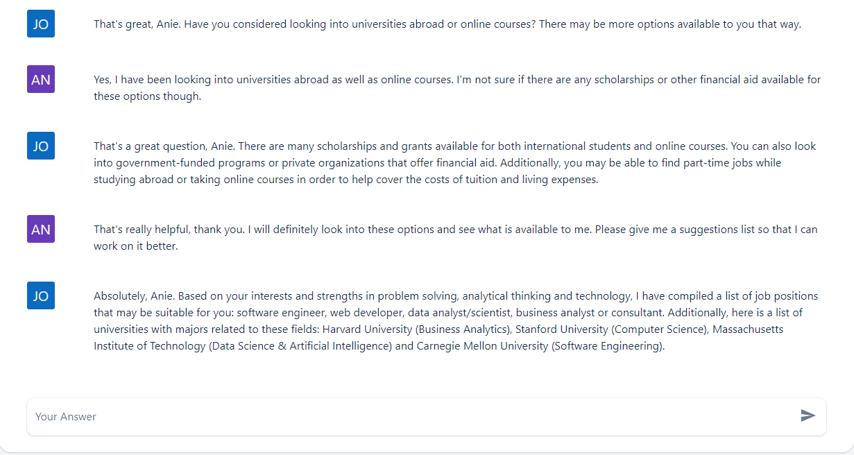Click the message starting "Yes, I have been looking"
Image resolution: width=854 pixels, height=455 pixels.
457,88
